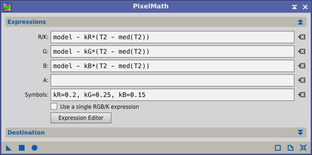Toggle the preferences square icon
The image size is (312, 155).
click(278, 148)
